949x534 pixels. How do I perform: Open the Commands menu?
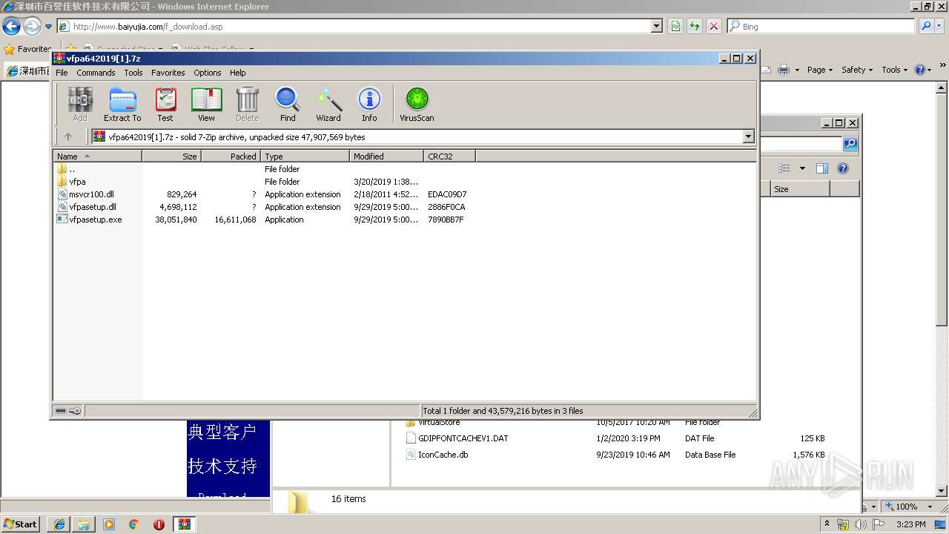coord(96,73)
